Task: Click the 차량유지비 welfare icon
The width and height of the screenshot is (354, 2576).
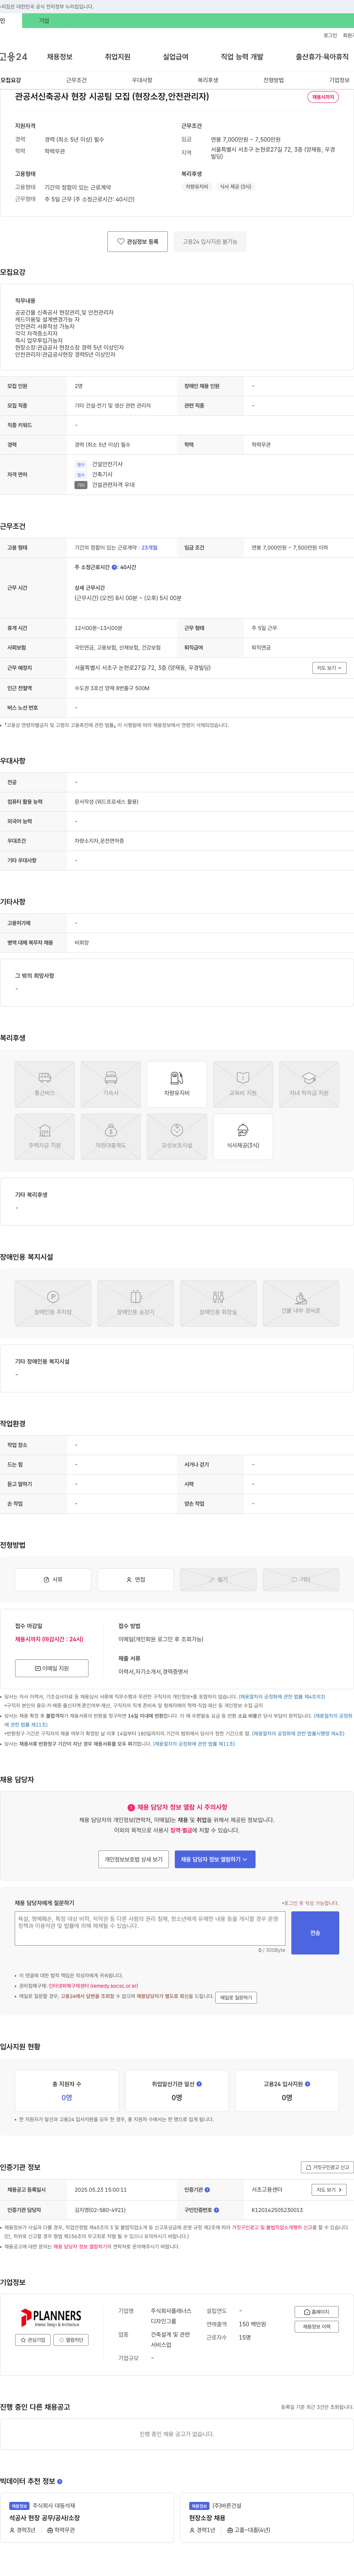Action: pyautogui.click(x=177, y=1084)
